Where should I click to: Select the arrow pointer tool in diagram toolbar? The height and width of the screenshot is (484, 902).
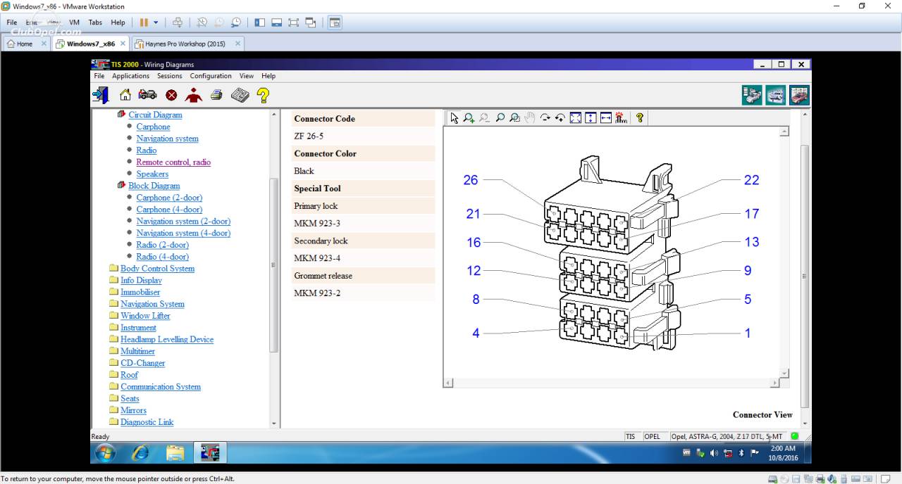pyautogui.click(x=454, y=118)
